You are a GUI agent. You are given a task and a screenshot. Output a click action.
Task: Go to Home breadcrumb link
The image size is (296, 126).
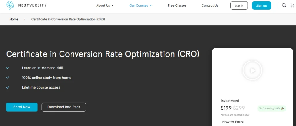[14, 19]
